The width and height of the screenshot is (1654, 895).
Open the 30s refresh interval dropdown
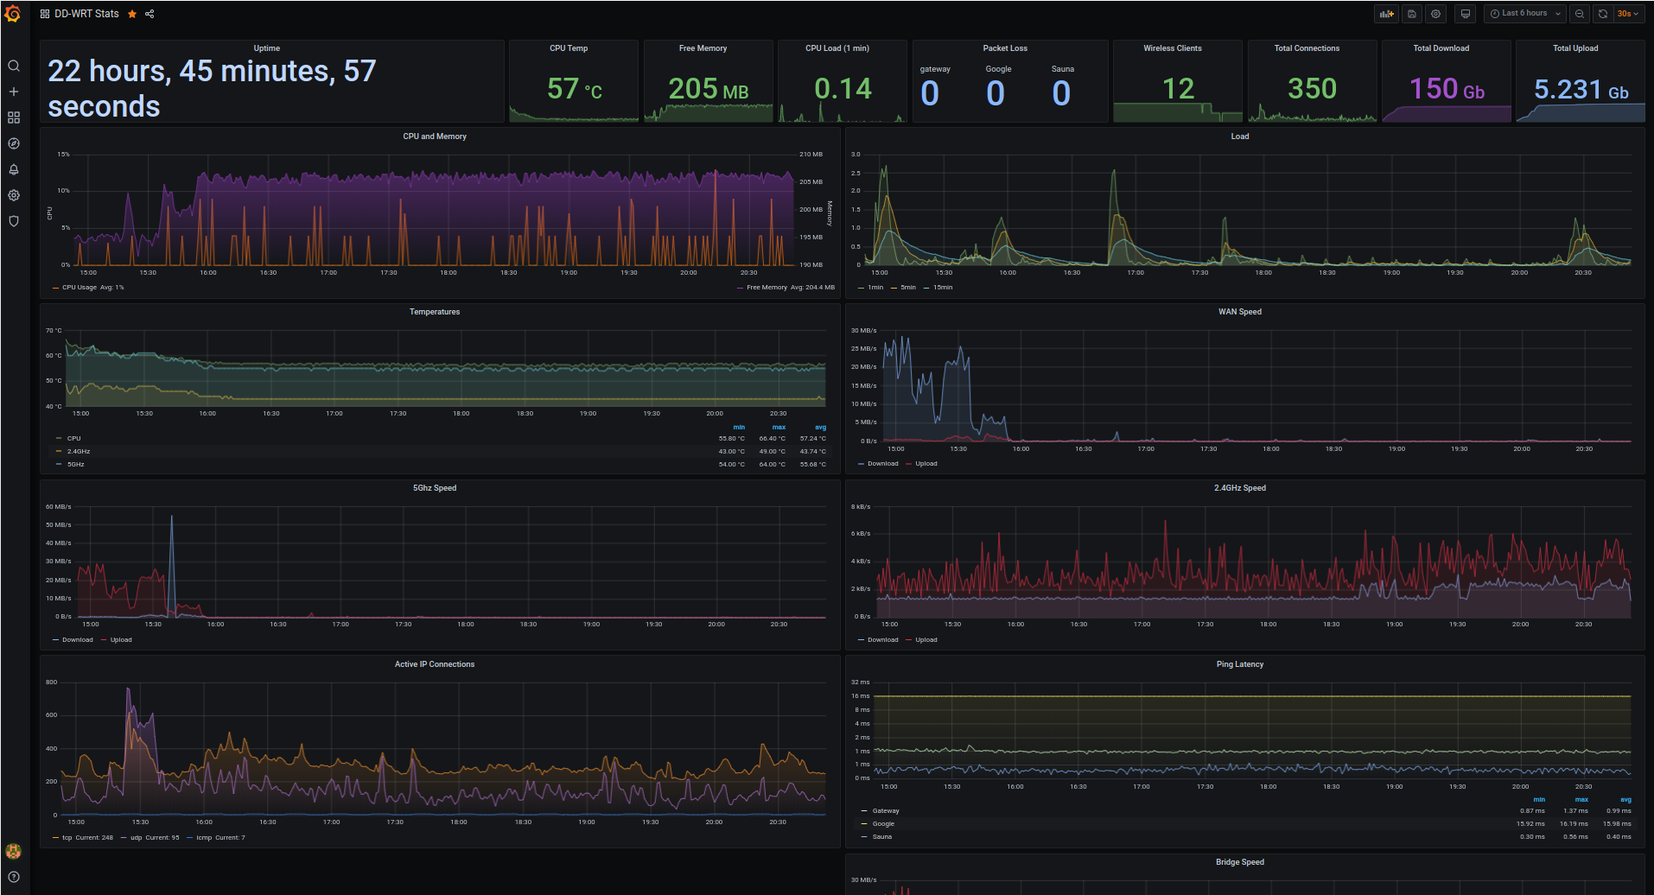point(1628,14)
